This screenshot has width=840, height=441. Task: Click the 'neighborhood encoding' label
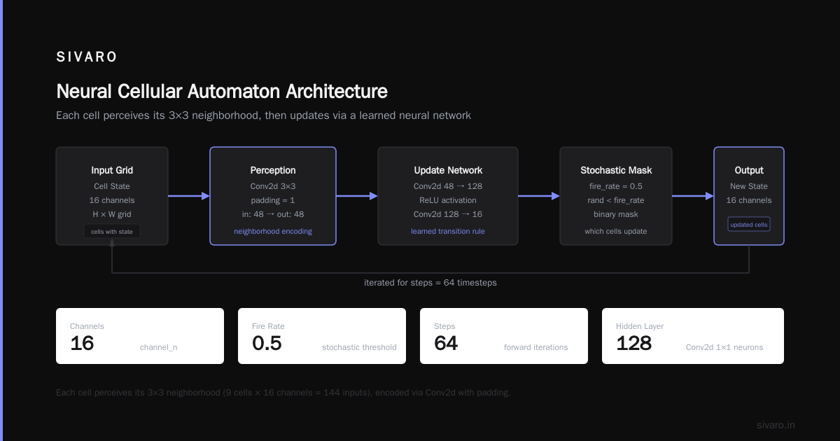click(x=273, y=231)
